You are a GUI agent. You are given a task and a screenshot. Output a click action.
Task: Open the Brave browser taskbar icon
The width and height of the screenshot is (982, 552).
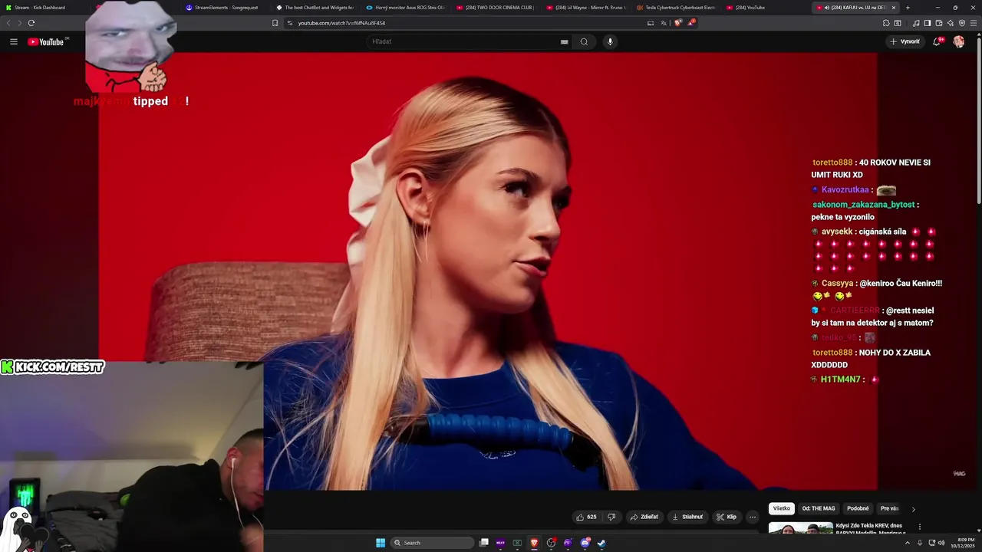[534, 543]
